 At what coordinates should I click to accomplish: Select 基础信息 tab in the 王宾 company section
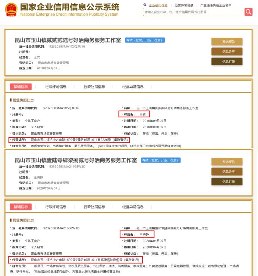21,87
